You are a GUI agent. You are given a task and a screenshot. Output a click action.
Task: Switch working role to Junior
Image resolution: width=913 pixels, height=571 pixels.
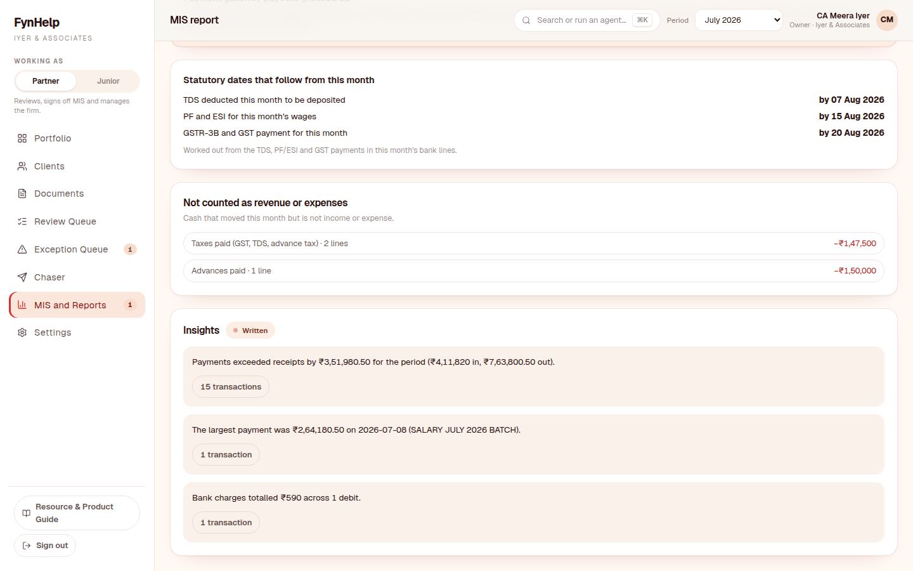[108, 81]
